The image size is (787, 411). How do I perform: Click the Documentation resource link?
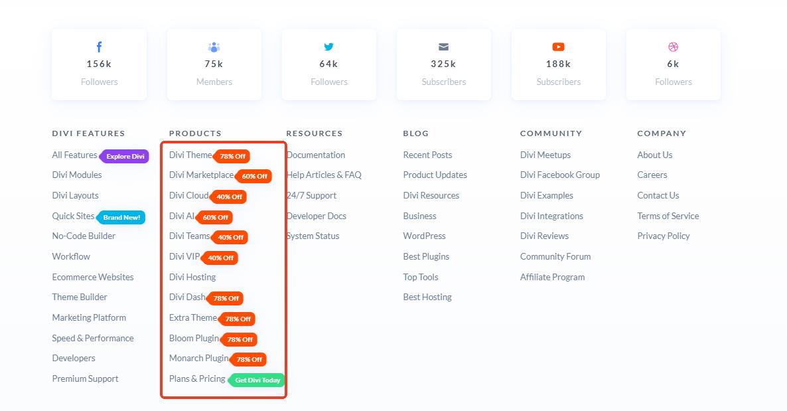point(317,155)
